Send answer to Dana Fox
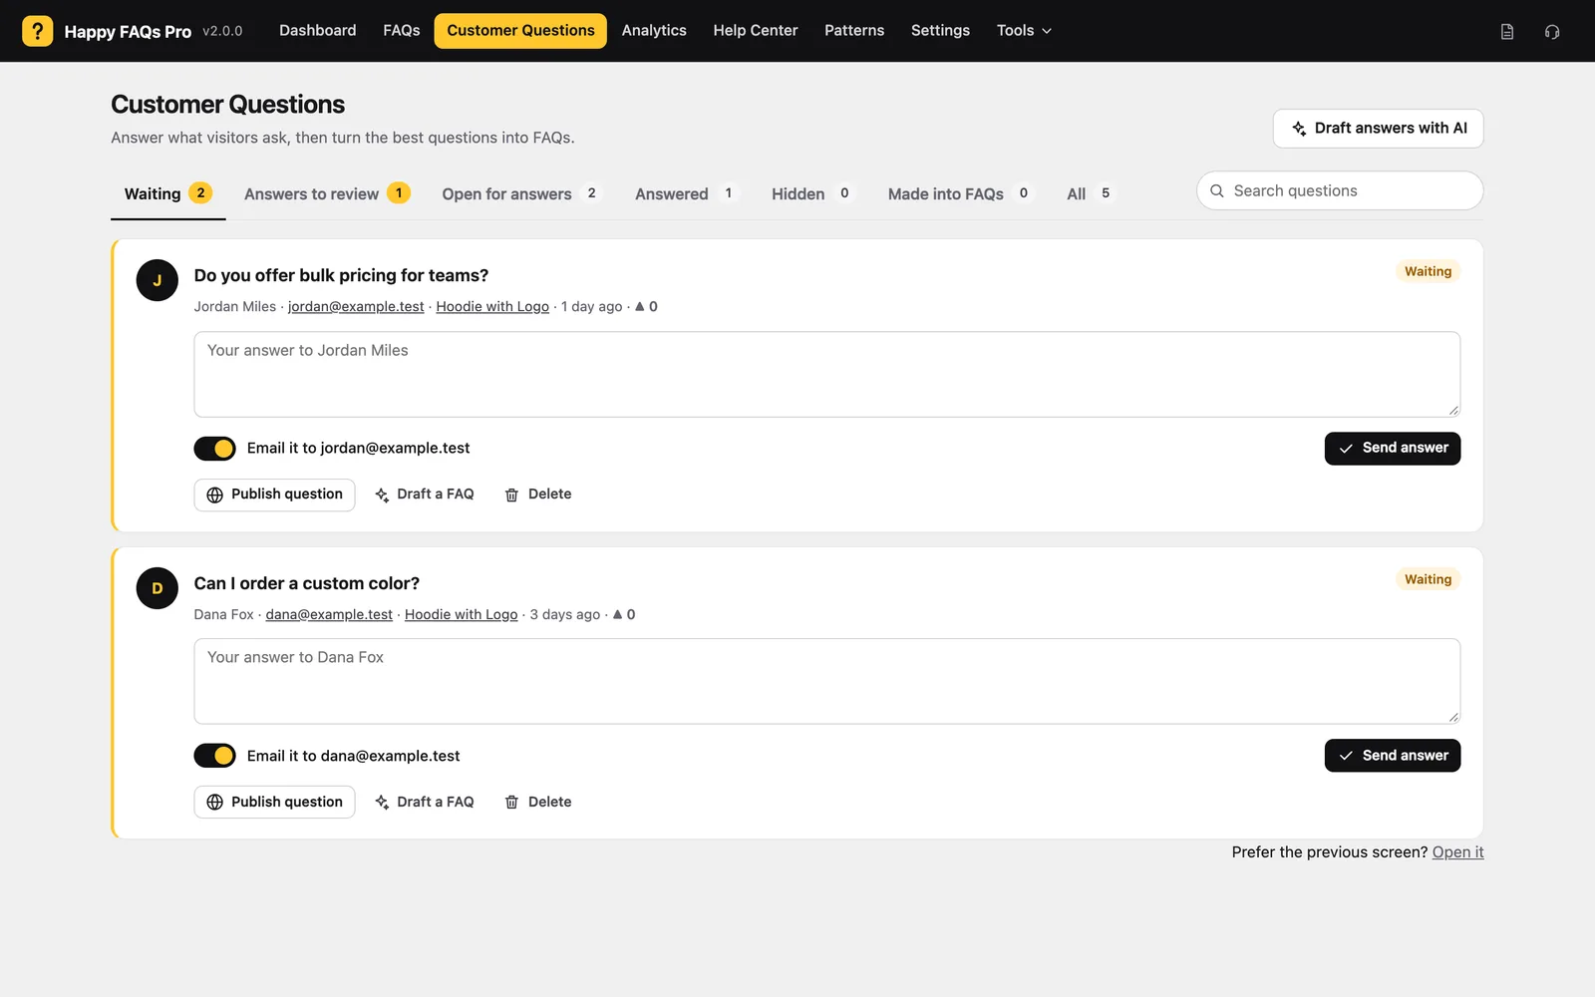 tap(1392, 756)
